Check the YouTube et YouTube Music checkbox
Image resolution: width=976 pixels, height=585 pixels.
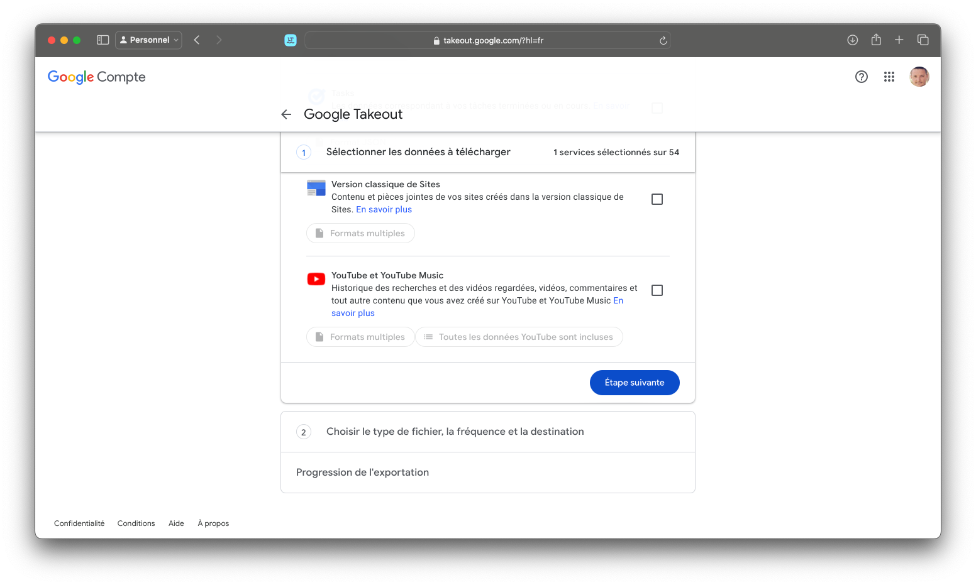pos(657,290)
